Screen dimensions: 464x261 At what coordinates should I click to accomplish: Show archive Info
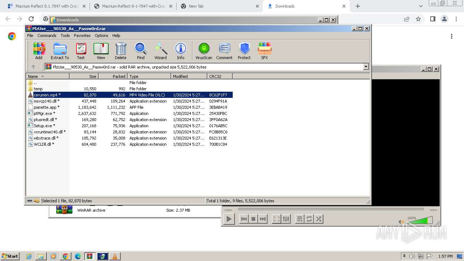pos(181,51)
